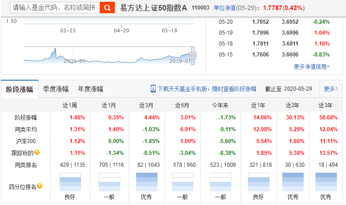
Task: Click the orange search magnifier button
Action: coord(107,8)
